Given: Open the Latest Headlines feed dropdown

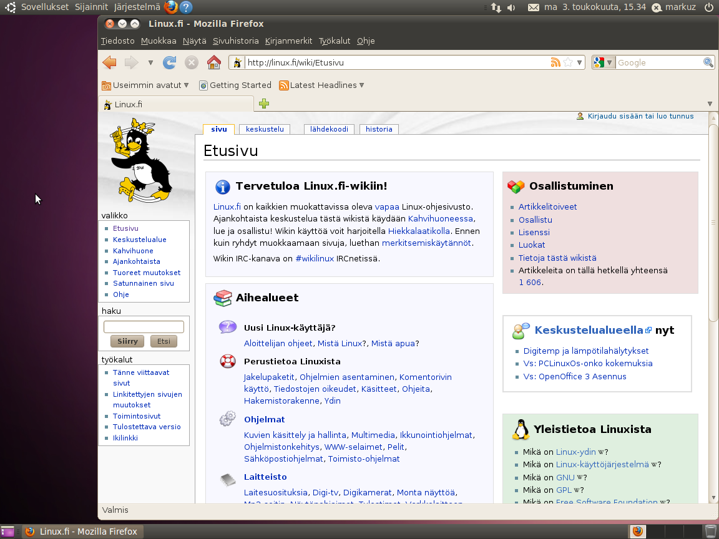Looking at the screenshot, I should click(x=322, y=85).
